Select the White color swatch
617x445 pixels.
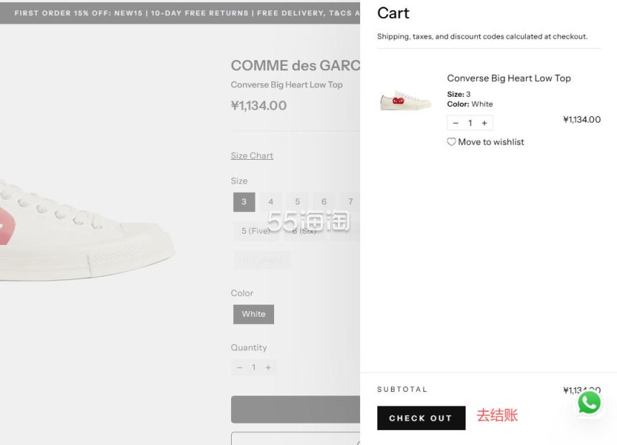[253, 314]
